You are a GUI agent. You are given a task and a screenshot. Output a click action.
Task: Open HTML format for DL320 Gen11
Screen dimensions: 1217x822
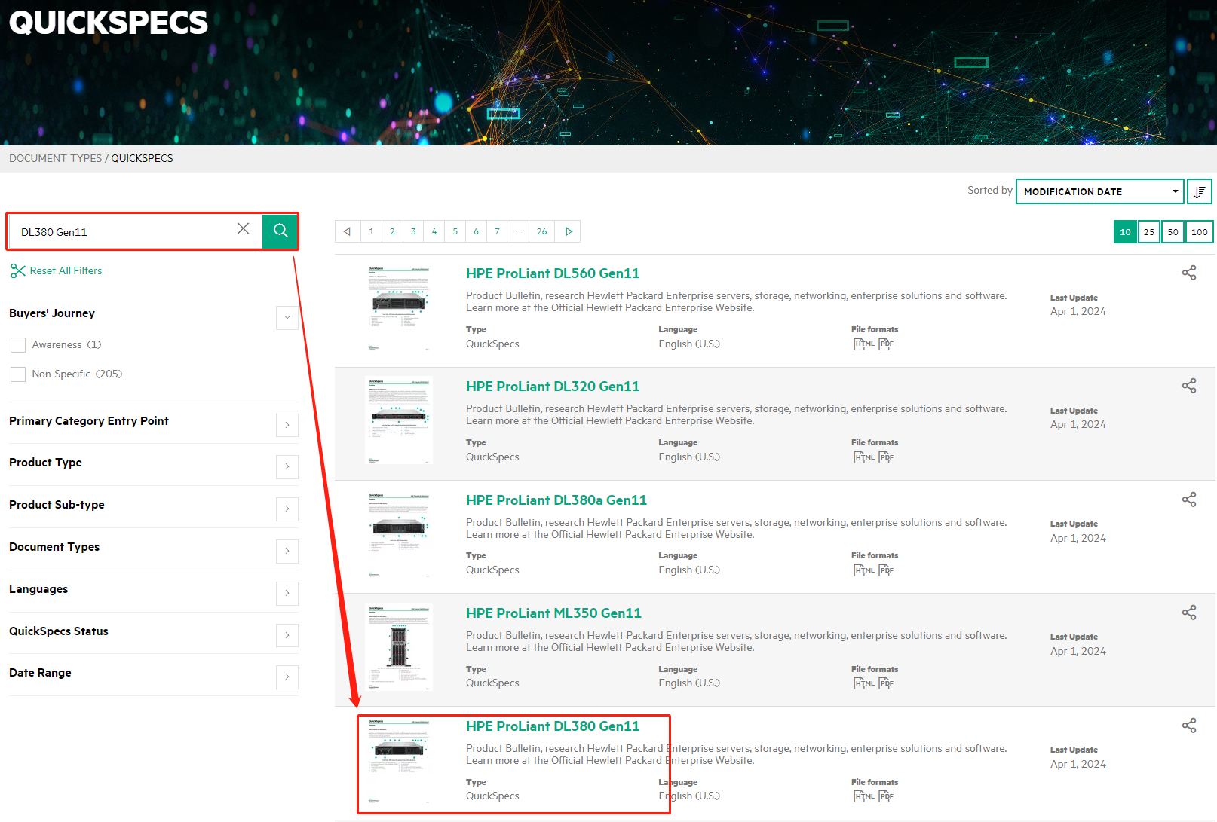pyautogui.click(x=863, y=457)
